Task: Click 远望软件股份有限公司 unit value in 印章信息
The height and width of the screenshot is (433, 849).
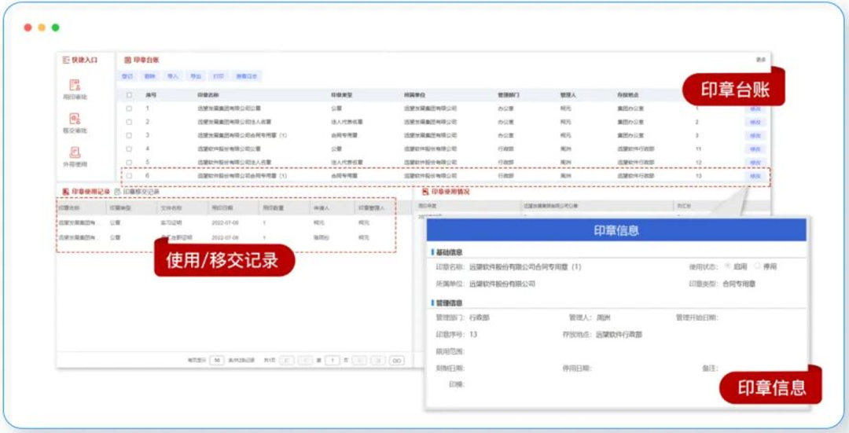Action: tap(502, 284)
